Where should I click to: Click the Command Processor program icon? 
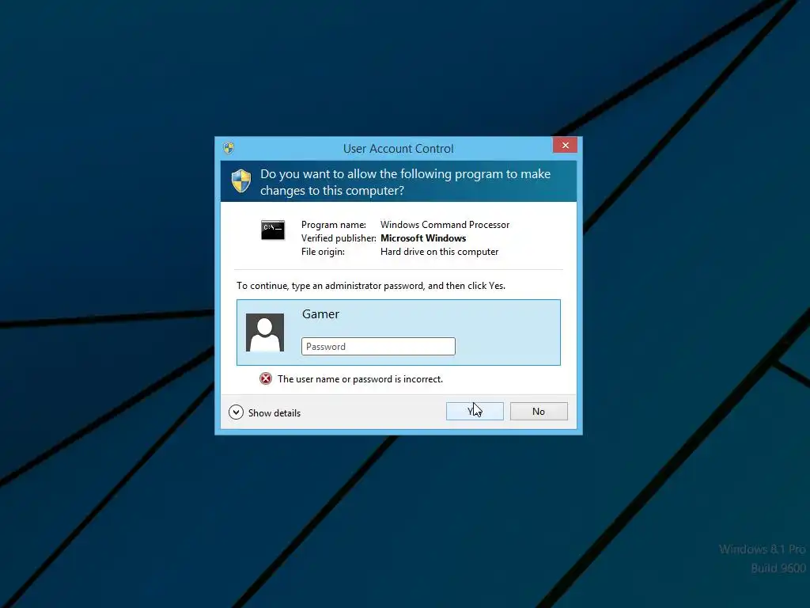273,230
